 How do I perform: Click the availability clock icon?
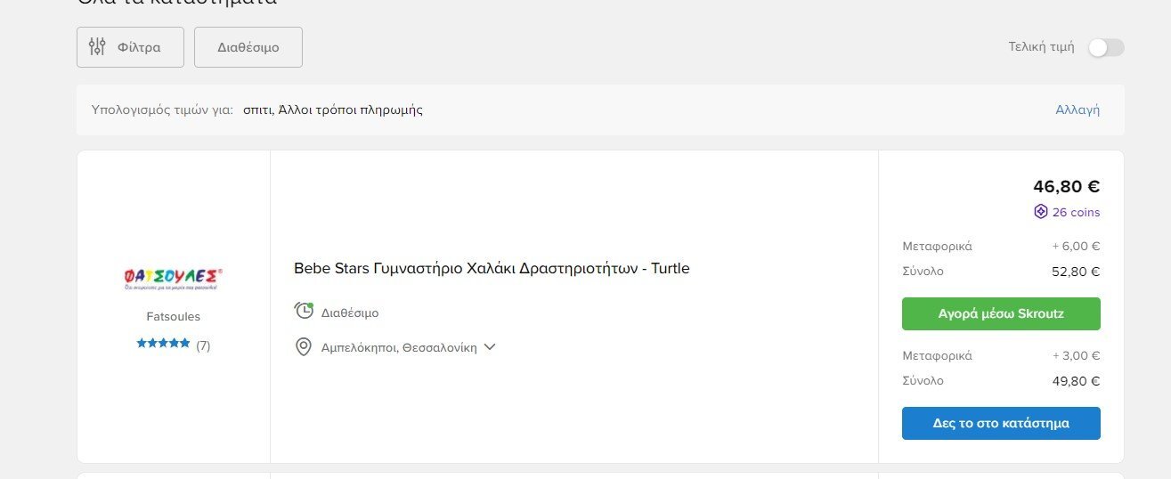(304, 311)
